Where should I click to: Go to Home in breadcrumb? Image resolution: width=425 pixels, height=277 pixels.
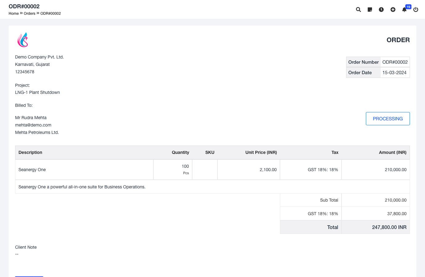[14, 14]
